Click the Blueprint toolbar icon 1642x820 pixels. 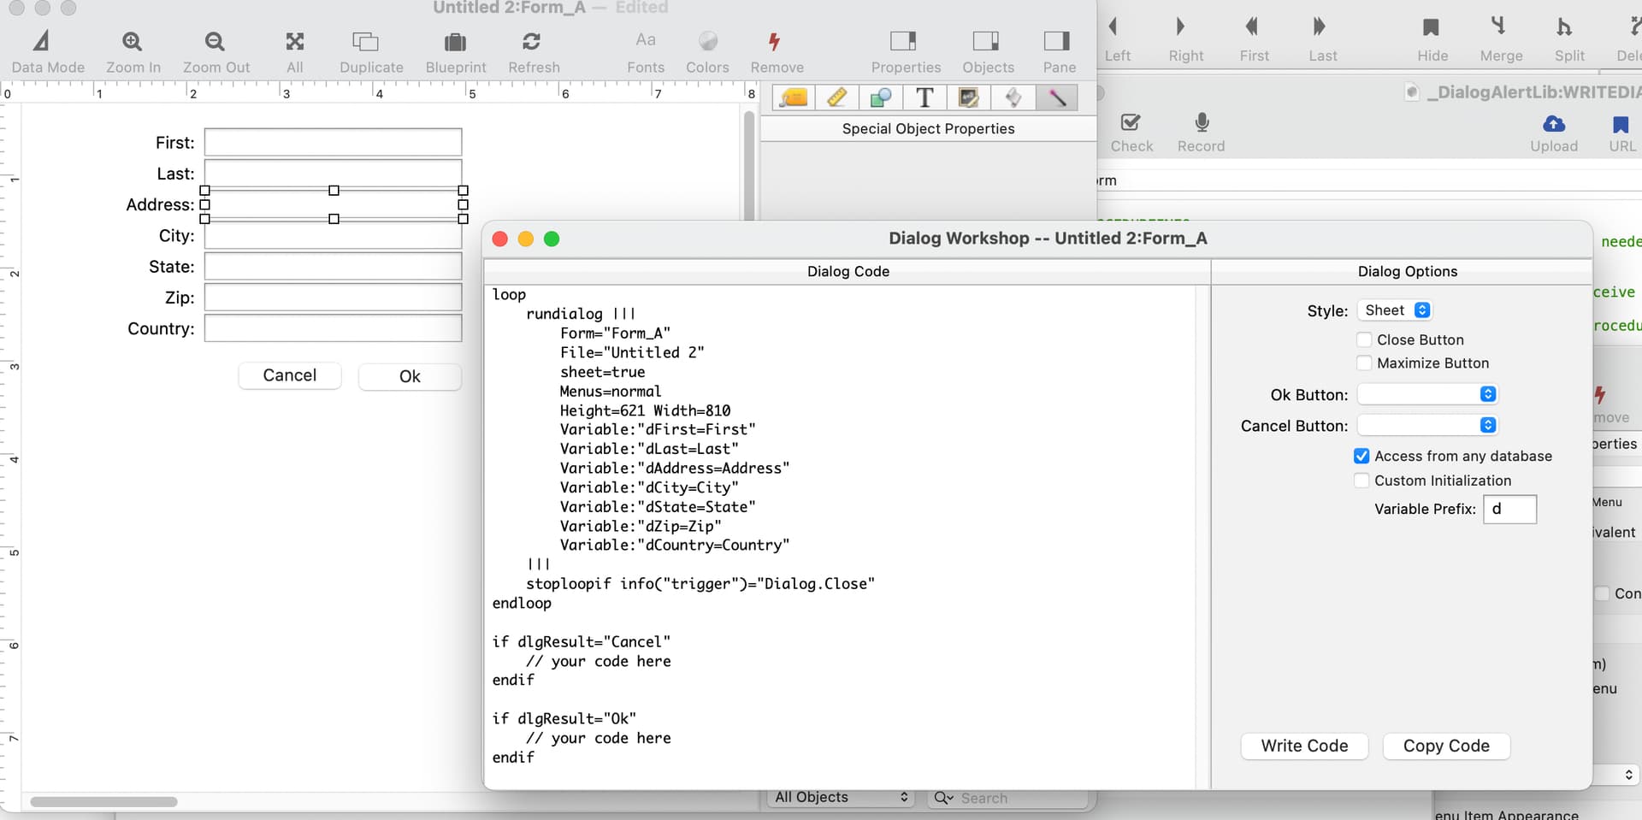click(455, 41)
